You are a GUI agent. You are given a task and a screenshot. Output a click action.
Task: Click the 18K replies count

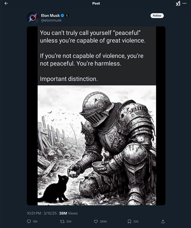pos(35,221)
